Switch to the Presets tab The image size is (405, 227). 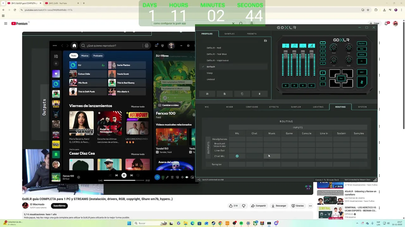252,34
